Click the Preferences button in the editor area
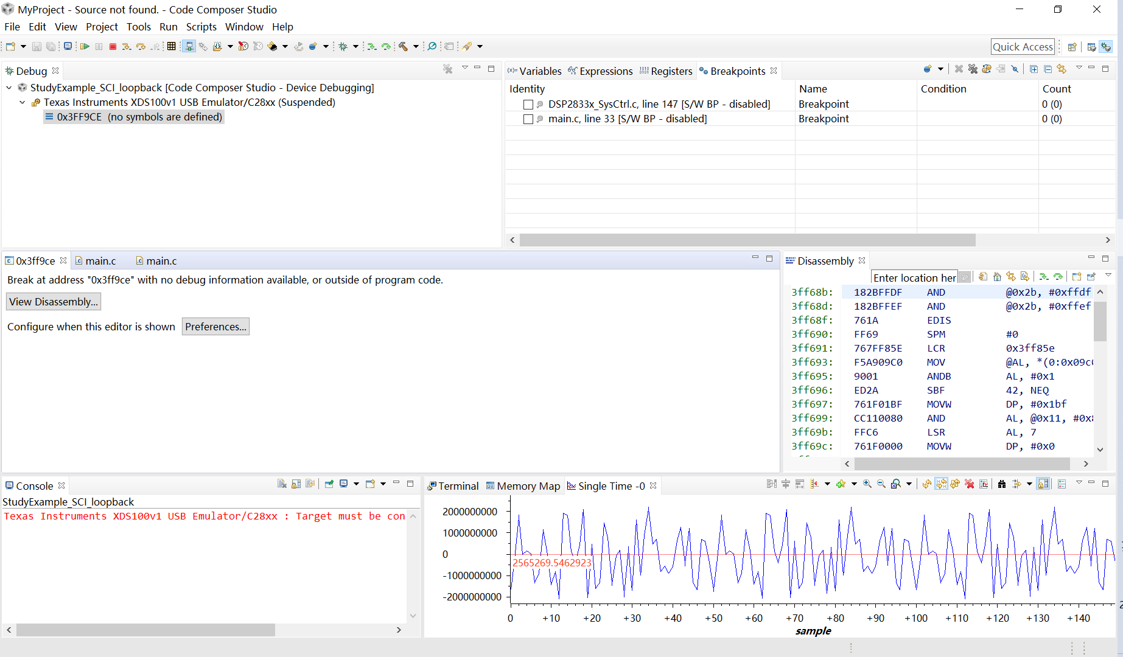Image resolution: width=1123 pixels, height=657 pixels. (x=215, y=326)
